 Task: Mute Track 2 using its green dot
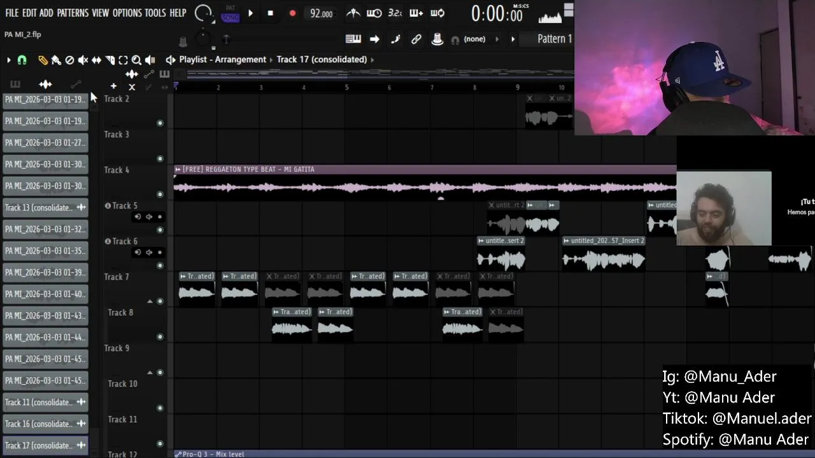click(160, 123)
